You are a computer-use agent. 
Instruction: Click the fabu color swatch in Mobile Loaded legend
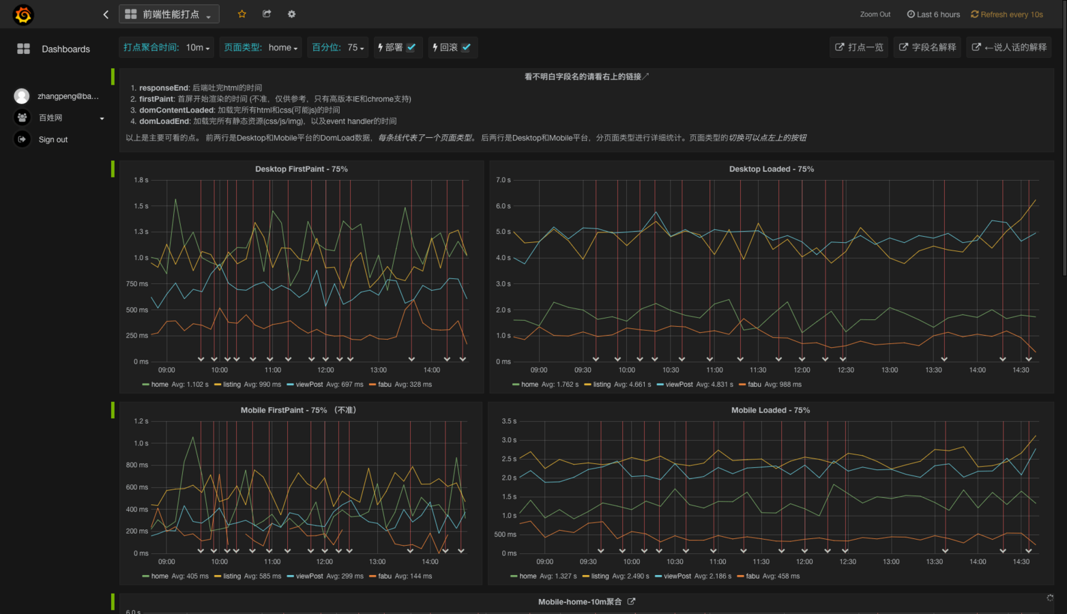740,576
